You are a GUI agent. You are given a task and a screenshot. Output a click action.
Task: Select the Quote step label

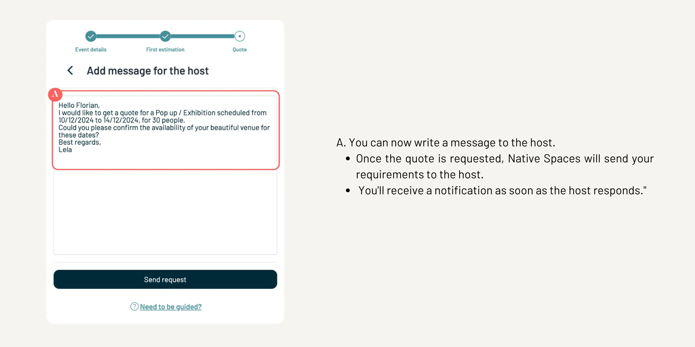click(240, 50)
